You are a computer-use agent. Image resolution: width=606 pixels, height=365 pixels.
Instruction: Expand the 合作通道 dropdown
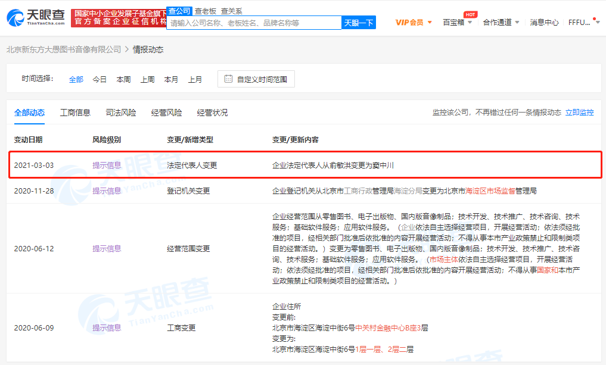[517, 23]
